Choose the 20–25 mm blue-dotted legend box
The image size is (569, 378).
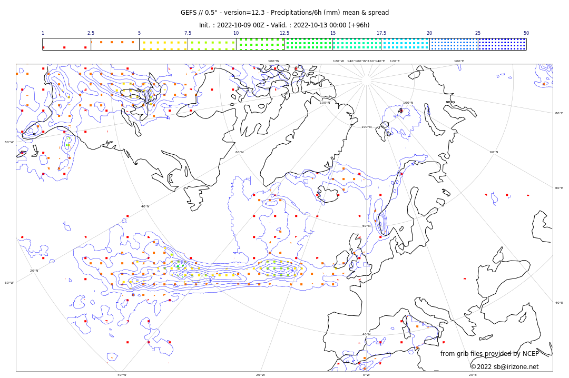pyautogui.click(x=454, y=44)
